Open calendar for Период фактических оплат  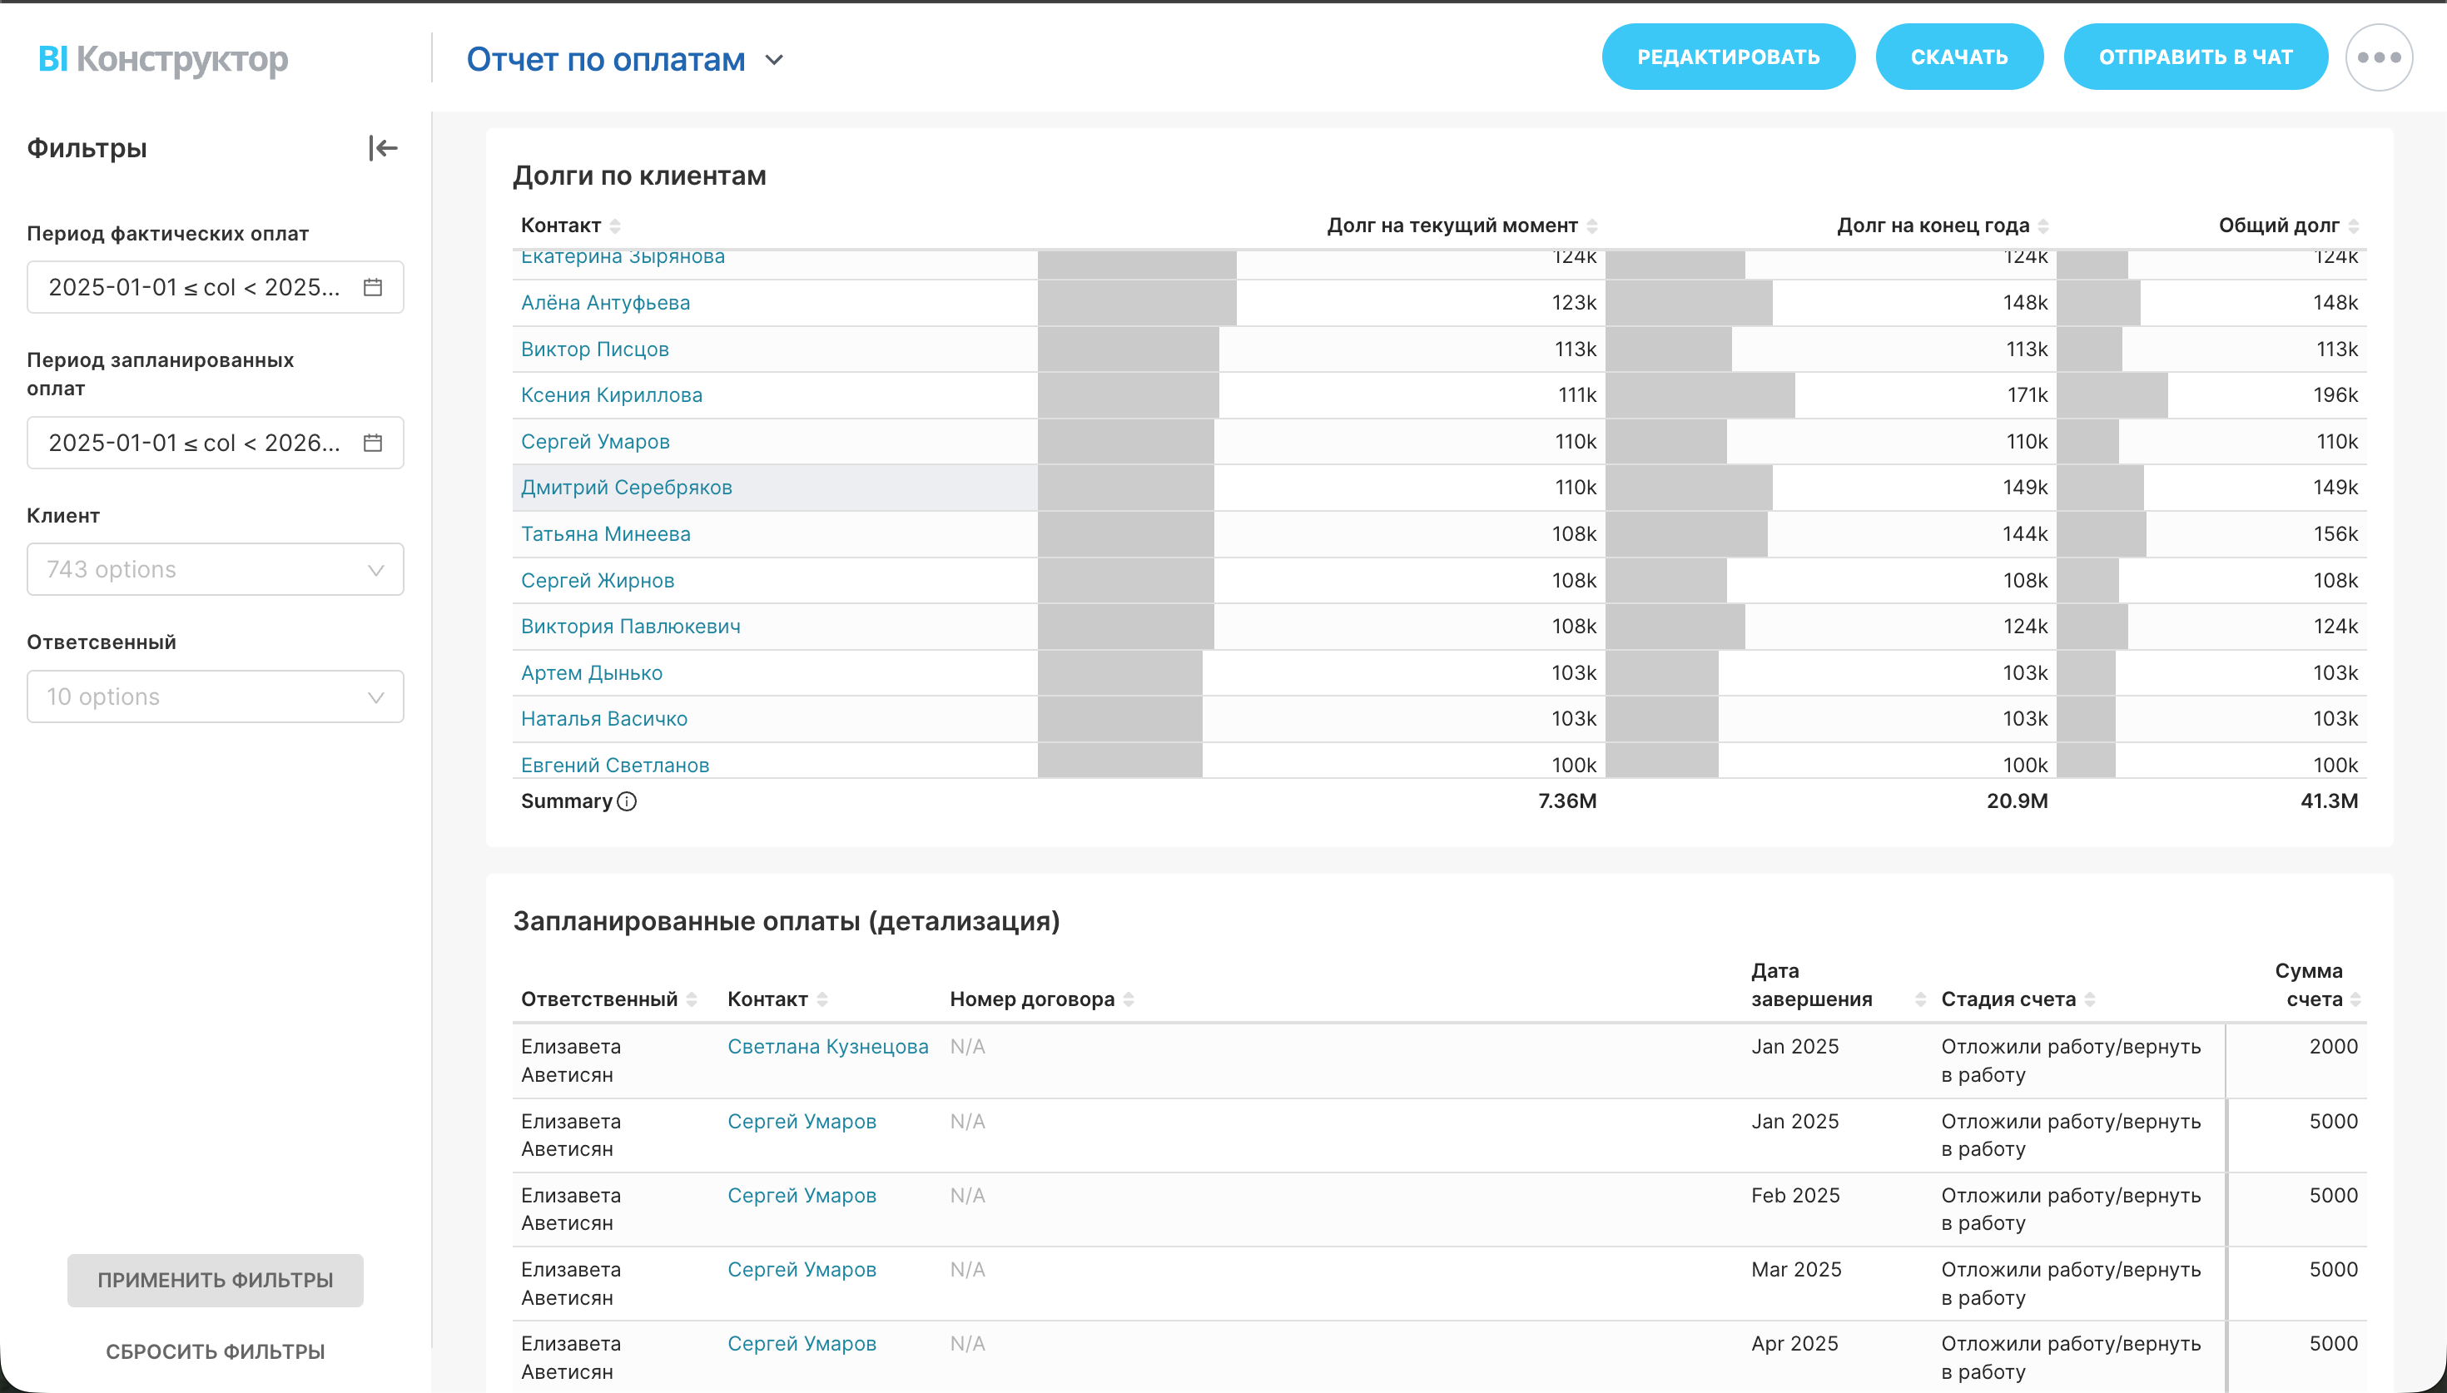pyautogui.click(x=373, y=287)
